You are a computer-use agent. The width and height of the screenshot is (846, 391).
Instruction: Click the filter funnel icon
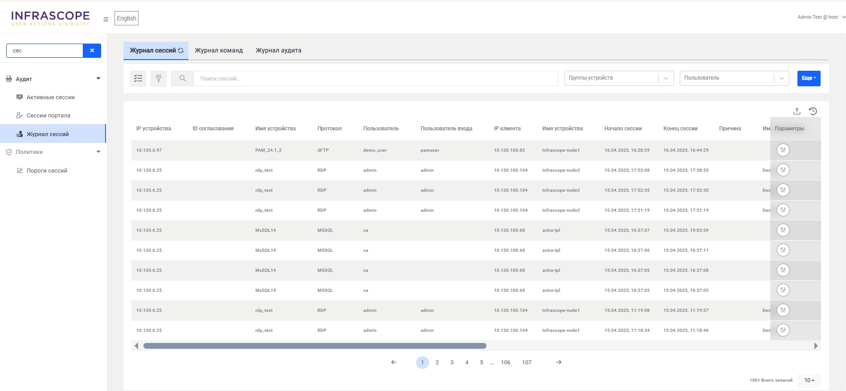tap(159, 78)
